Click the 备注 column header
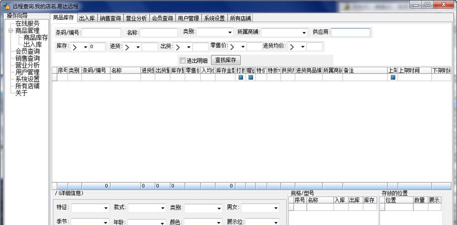Viewport: 457px width, 225px height. [365, 70]
